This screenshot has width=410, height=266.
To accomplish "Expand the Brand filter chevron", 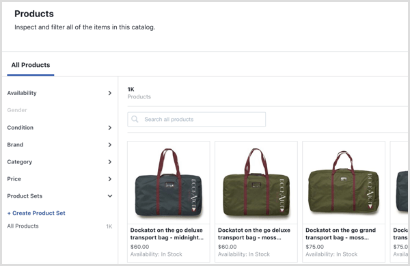I will pyautogui.click(x=110, y=145).
